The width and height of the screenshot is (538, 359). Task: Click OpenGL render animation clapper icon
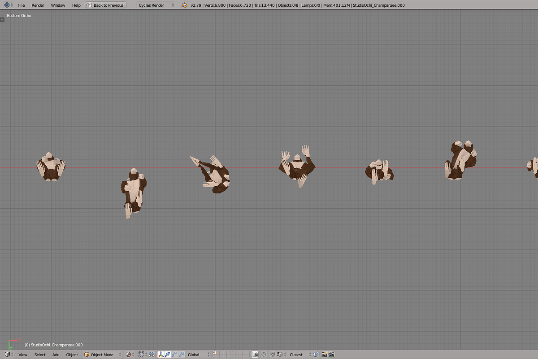click(x=332, y=355)
